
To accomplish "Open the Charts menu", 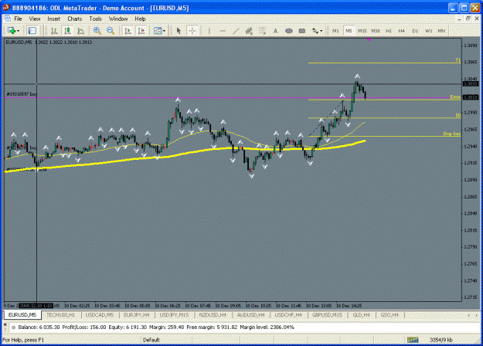I will tap(74, 19).
